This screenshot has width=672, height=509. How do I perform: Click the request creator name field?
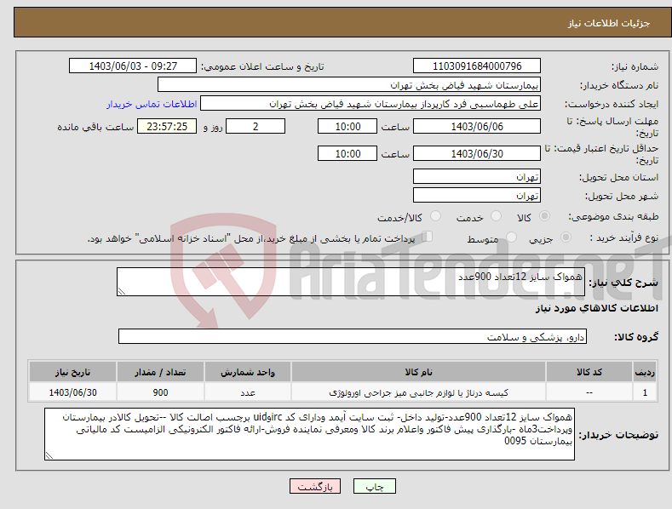tap(370, 104)
